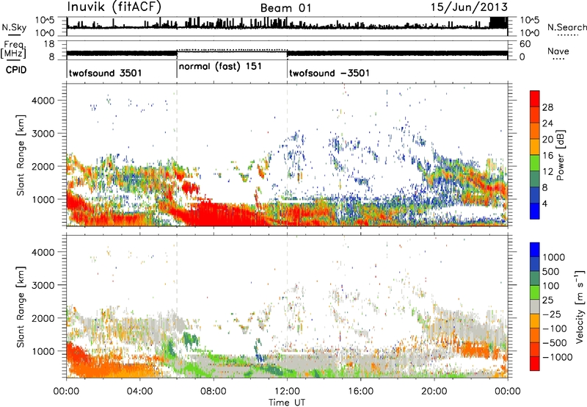Click the 'Freq. [MHz]' axis label
This screenshot has height=407, width=587.
coord(13,50)
